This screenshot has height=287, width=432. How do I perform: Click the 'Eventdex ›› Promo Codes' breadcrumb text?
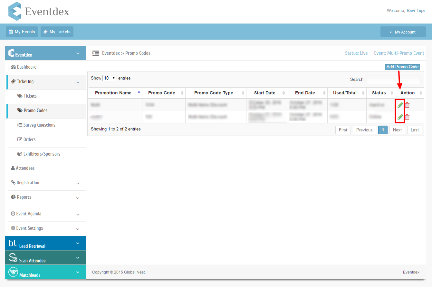coord(126,53)
